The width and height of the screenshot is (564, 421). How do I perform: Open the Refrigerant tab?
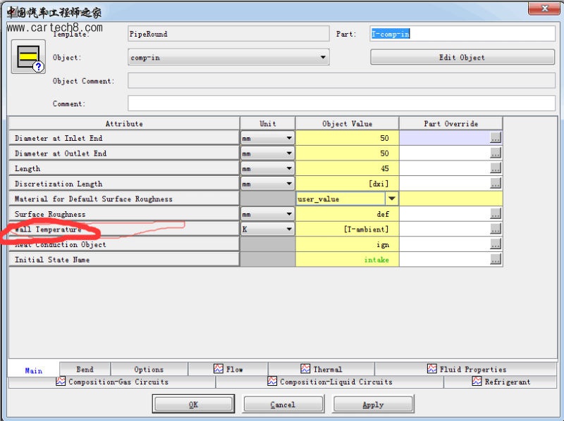pyautogui.click(x=501, y=382)
